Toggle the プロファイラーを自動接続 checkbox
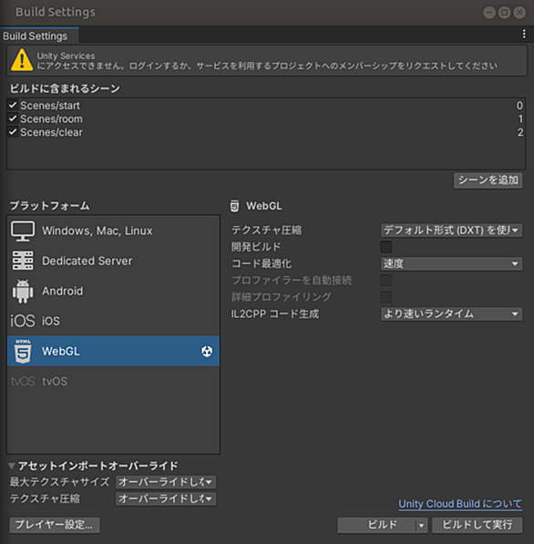Image resolution: width=534 pixels, height=544 pixels. click(386, 281)
